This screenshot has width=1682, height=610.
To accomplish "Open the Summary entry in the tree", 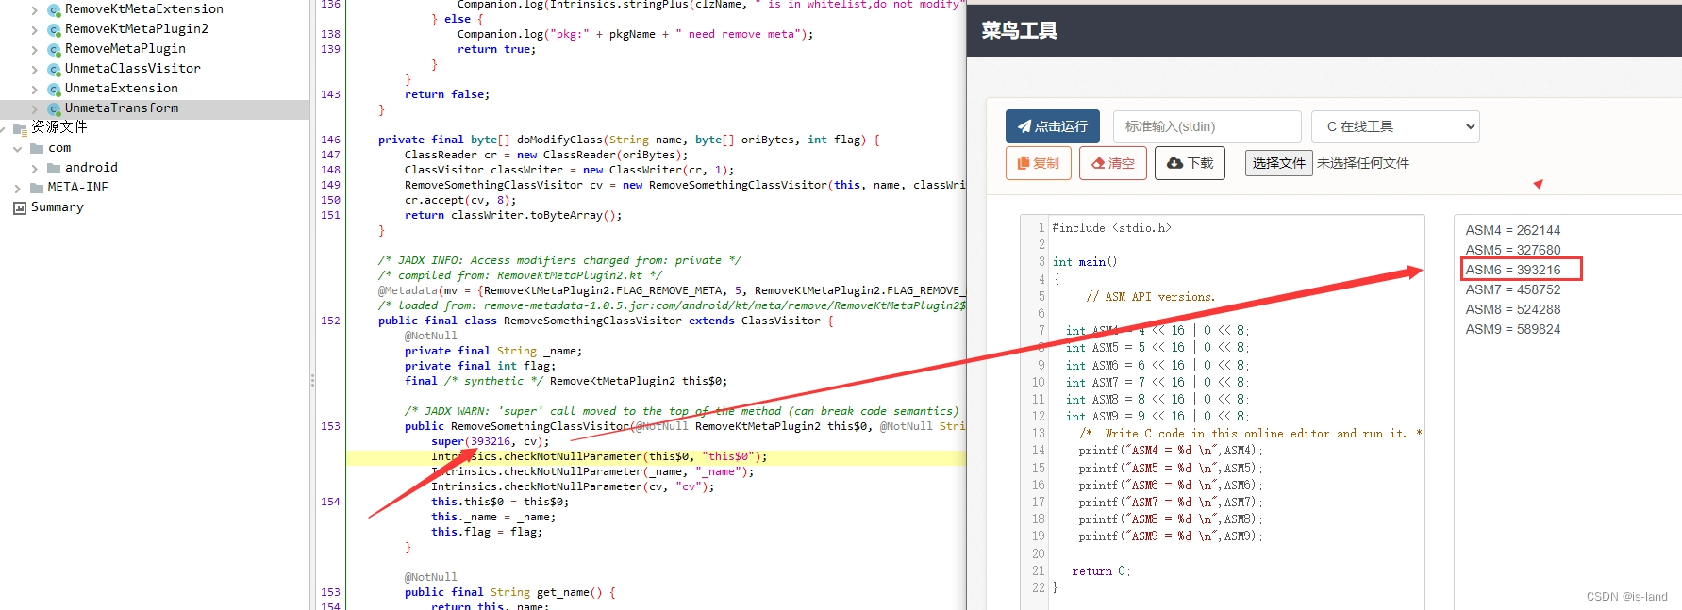I will 58,207.
